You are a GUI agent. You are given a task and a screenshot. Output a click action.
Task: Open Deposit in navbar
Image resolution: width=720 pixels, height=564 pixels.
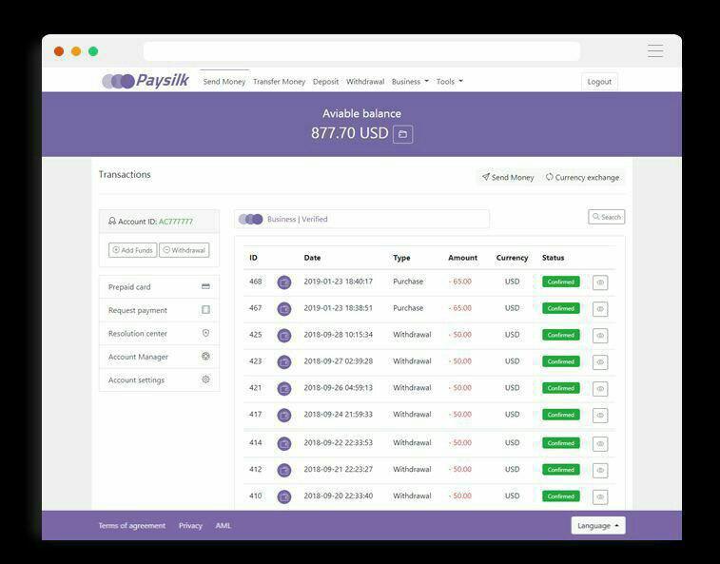(x=325, y=81)
